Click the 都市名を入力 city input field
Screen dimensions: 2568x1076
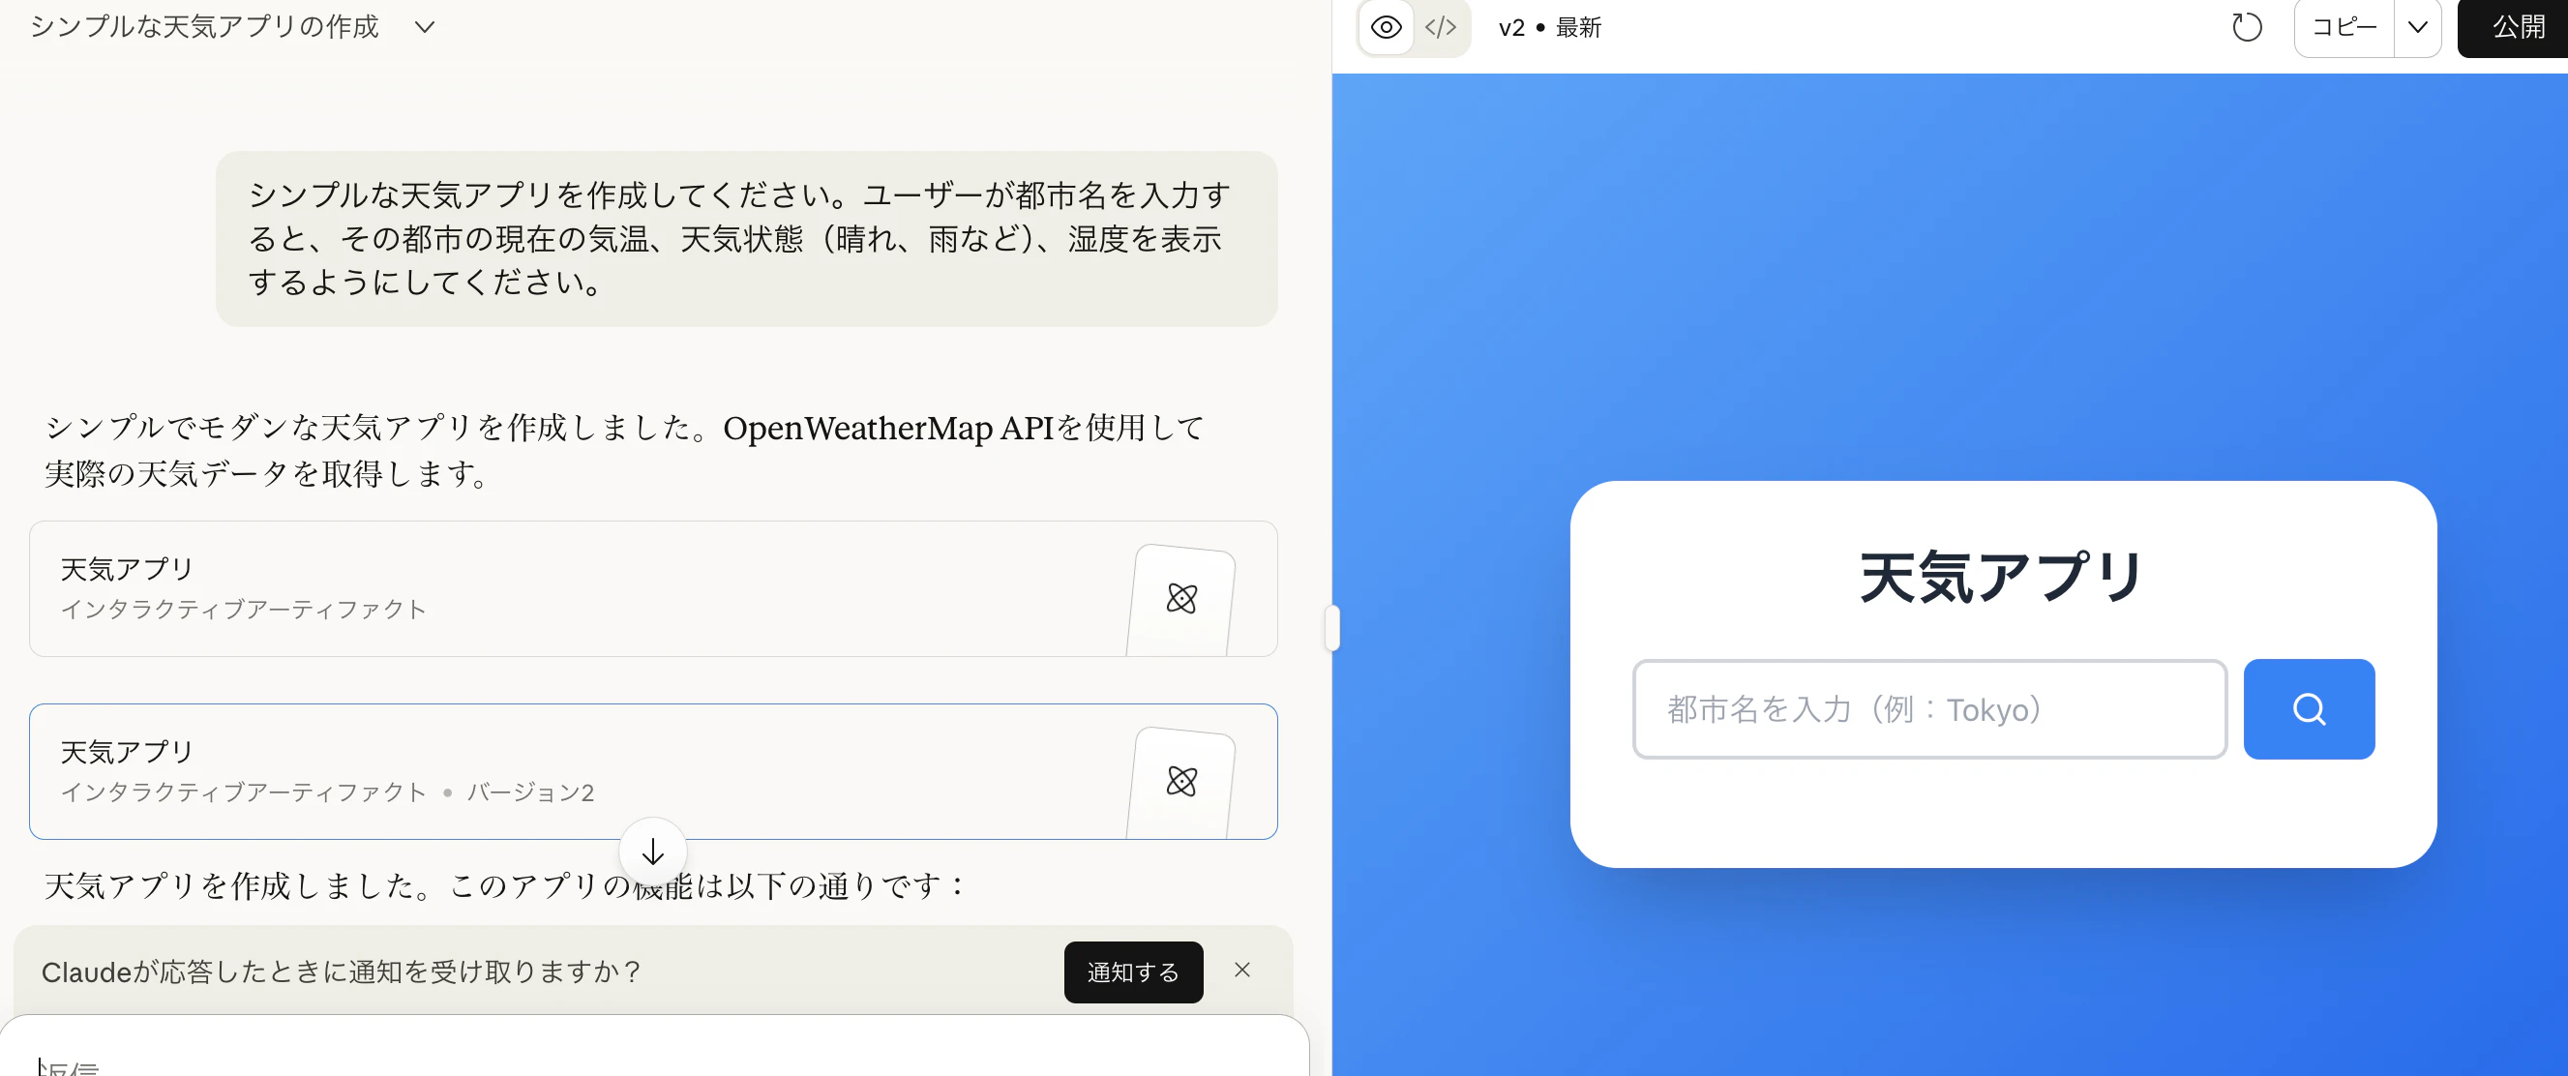click(x=1929, y=709)
